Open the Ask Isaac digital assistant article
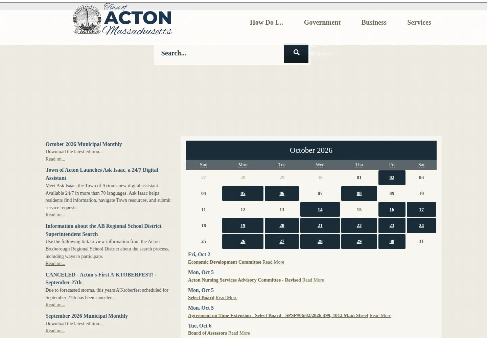Viewport: 487px width, 338px height. (x=102, y=174)
